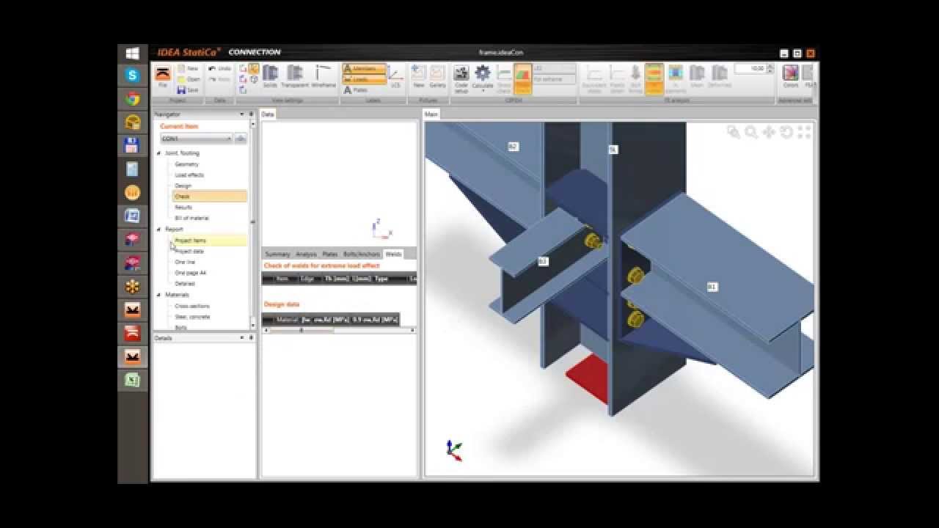Click the button next to CON1 dropdown
The width and height of the screenshot is (939, 528).
point(240,138)
